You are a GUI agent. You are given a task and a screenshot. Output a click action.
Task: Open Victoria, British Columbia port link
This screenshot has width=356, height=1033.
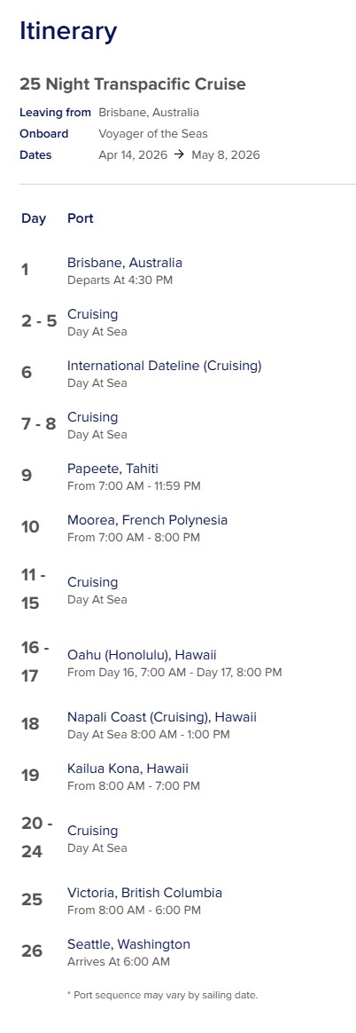144,893
